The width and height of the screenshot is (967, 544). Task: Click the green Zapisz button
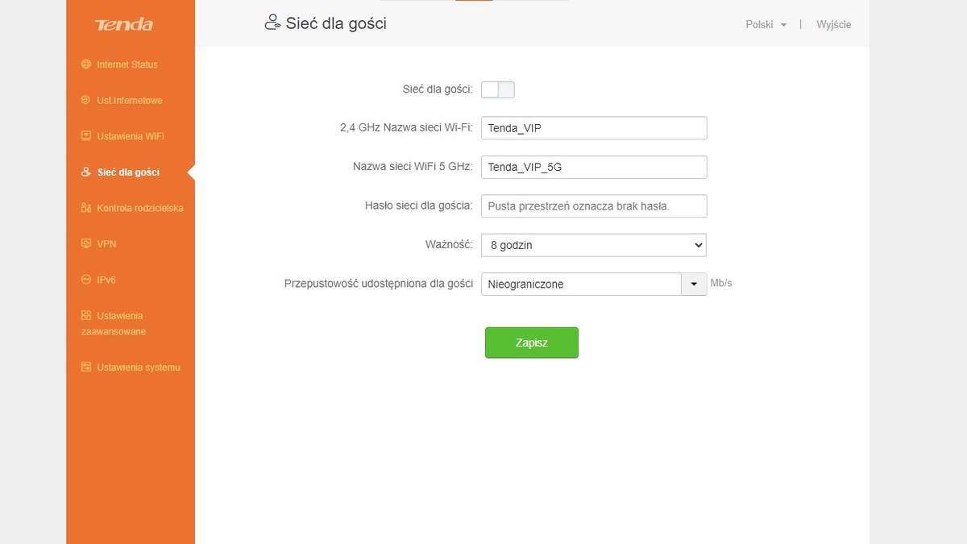coord(531,343)
